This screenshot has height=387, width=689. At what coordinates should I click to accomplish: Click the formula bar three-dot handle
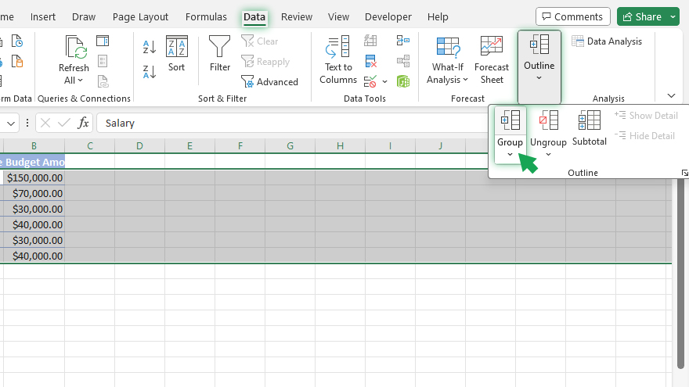click(27, 123)
